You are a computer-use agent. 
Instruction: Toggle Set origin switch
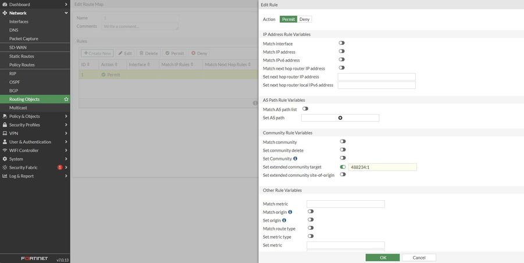(311, 219)
